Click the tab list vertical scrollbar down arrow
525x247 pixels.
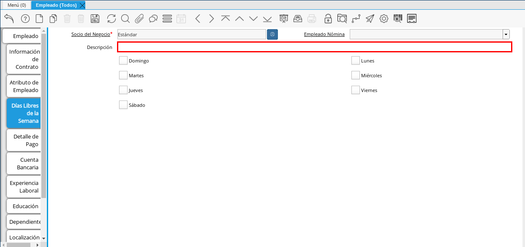[x=44, y=239]
